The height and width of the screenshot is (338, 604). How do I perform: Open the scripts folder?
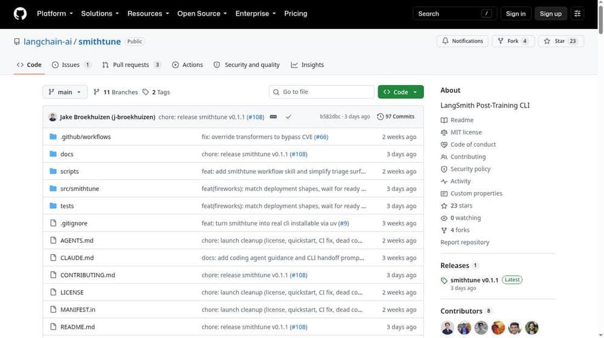point(69,171)
